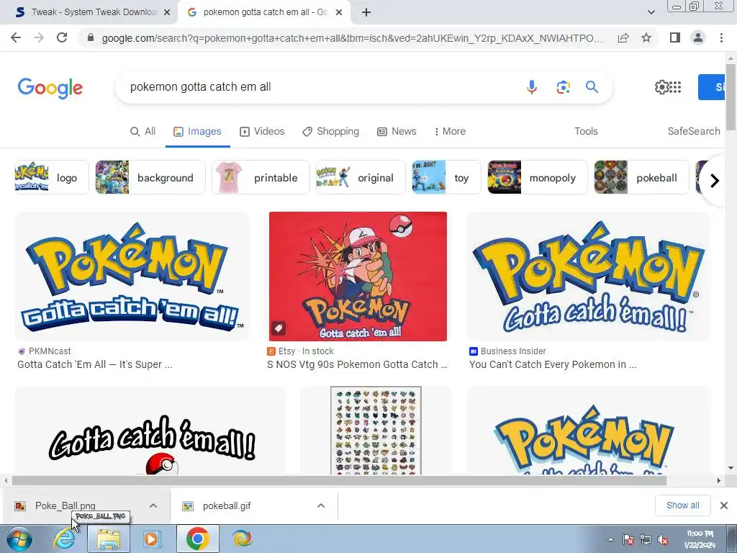Filter images with the original chip

(361, 177)
